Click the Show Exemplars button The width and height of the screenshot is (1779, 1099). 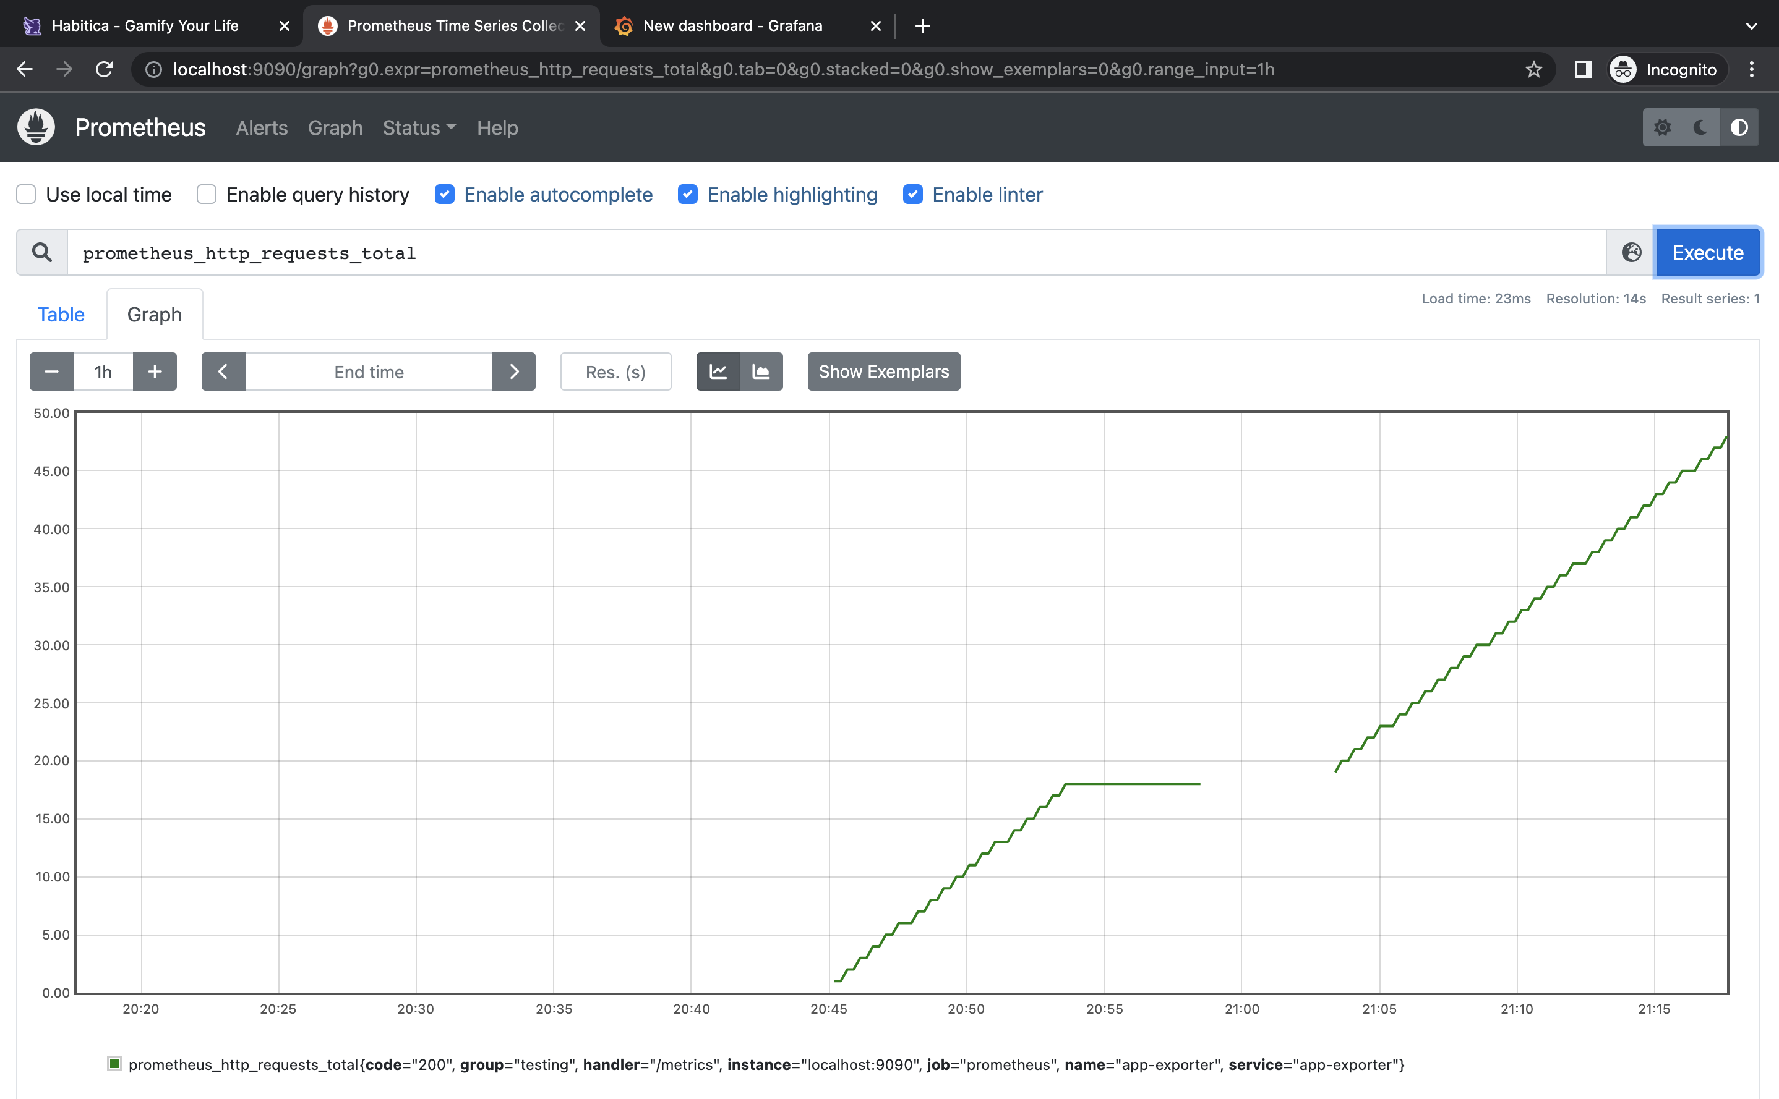point(884,371)
